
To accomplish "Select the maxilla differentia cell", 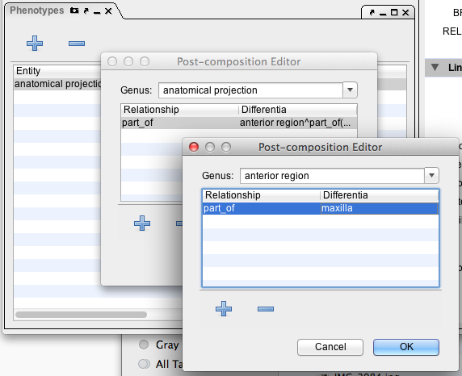I will pos(379,208).
